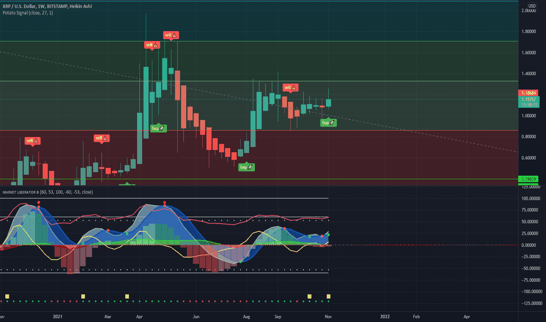Click the Sep label on the time axis
This screenshot has width=546, height=322.
[278, 317]
